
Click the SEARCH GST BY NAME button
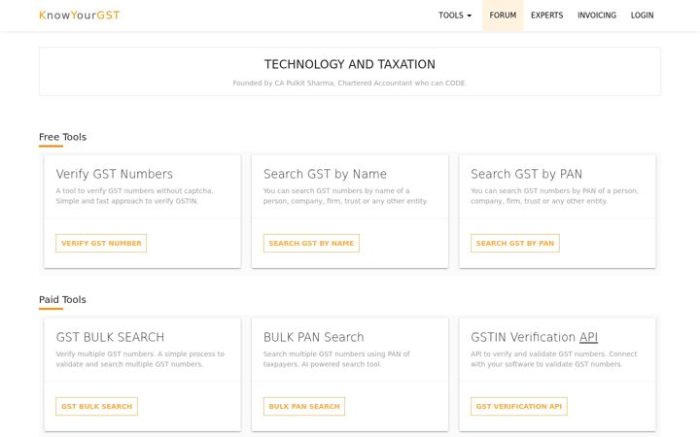pos(311,243)
